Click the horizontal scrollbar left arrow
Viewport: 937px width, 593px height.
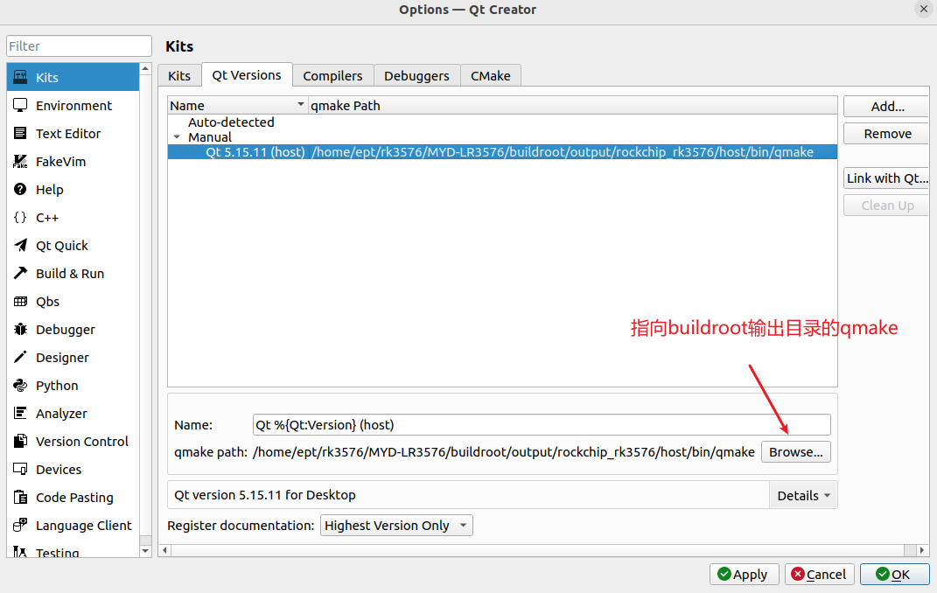(165, 550)
